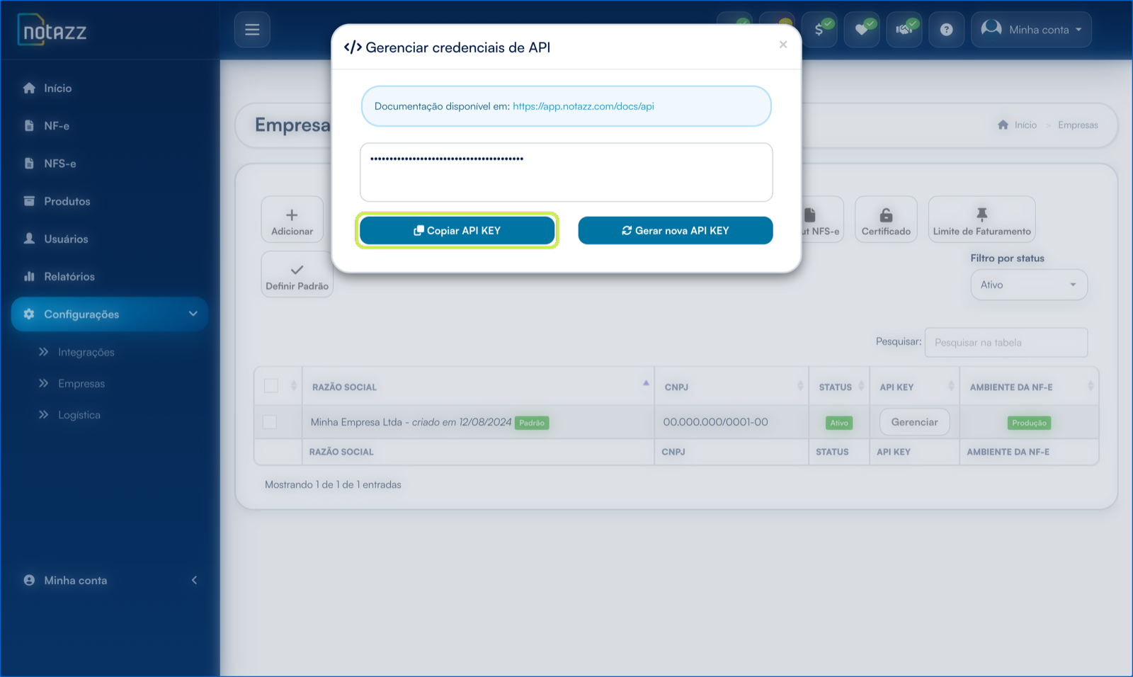Collapse the Configurações sidebar section
1133x677 pixels.
coord(110,314)
